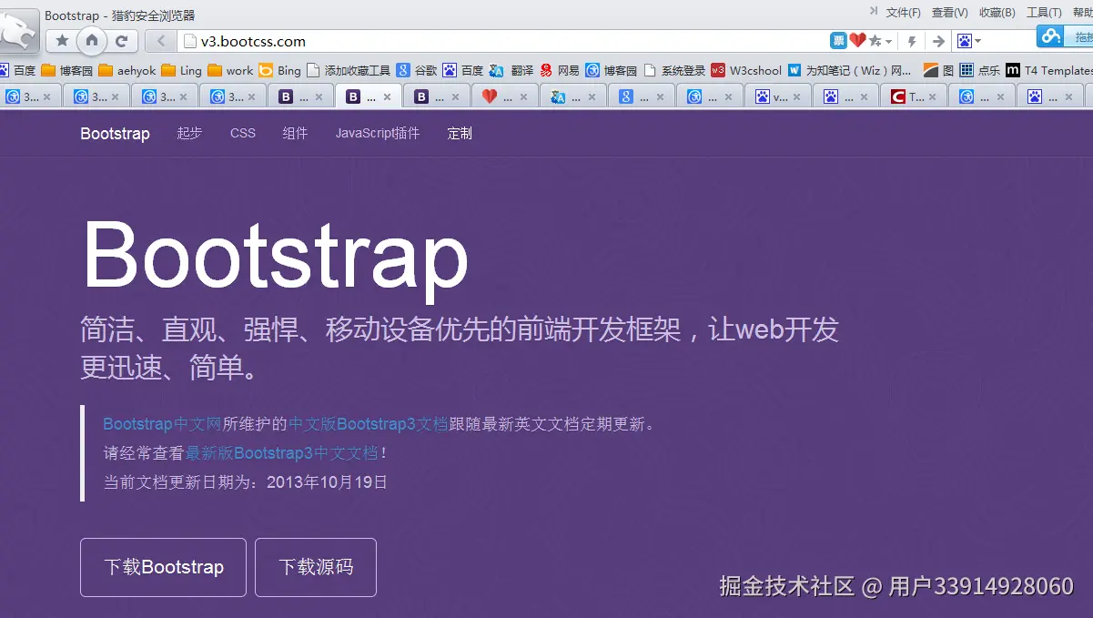
Task: Close the Google icon tab
Action: [x=660, y=96]
